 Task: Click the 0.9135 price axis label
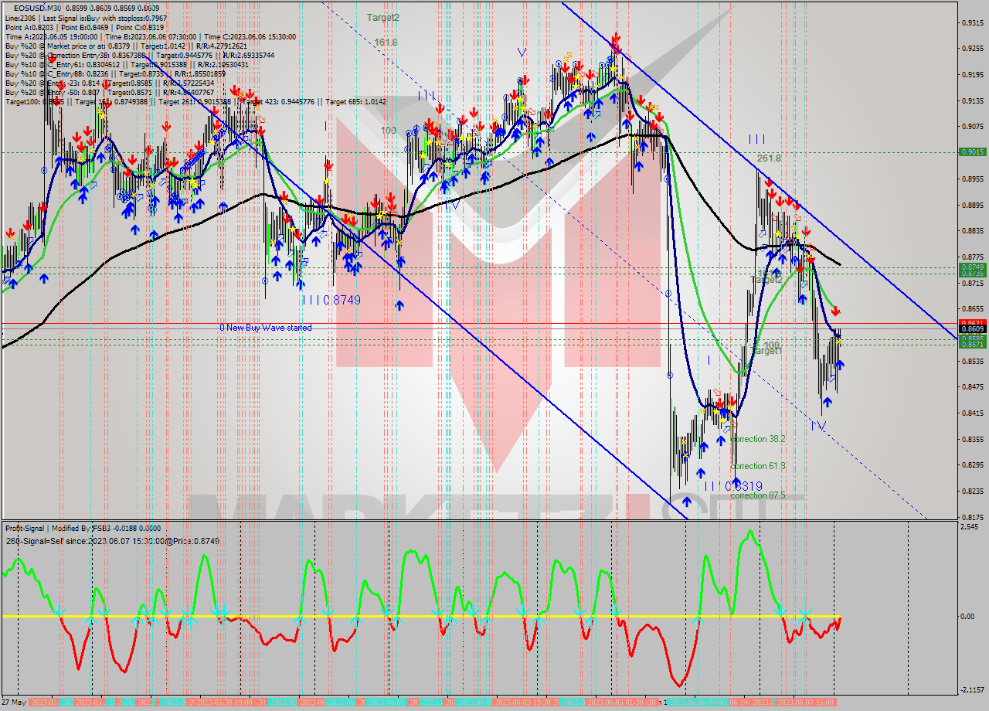click(972, 101)
